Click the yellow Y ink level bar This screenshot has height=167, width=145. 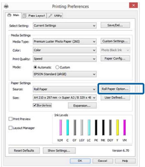click(x=118, y=128)
